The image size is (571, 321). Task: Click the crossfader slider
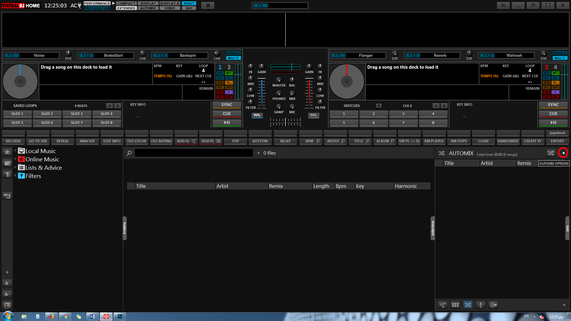(x=285, y=122)
